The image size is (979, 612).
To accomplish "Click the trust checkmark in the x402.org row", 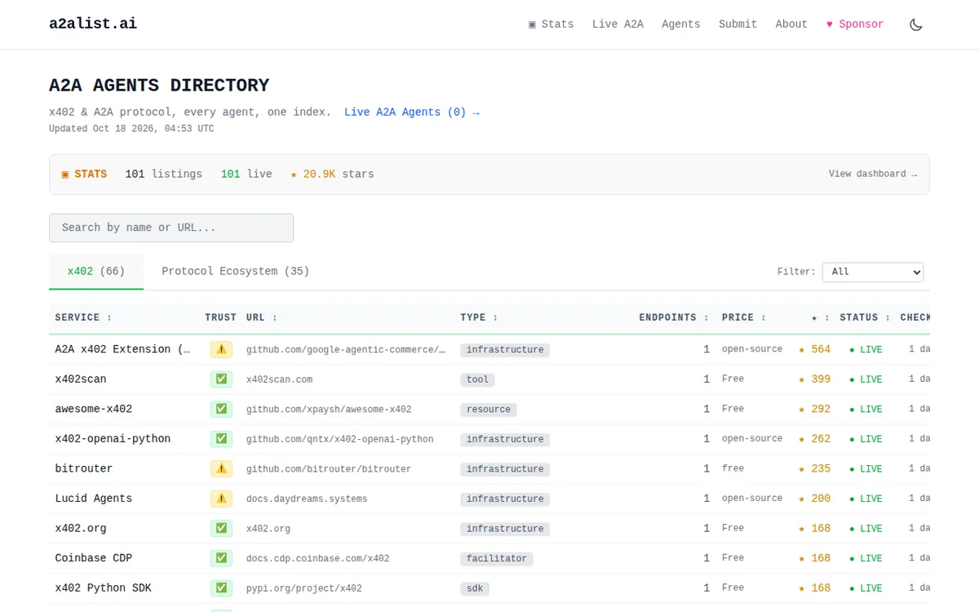I will pos(221,528).
